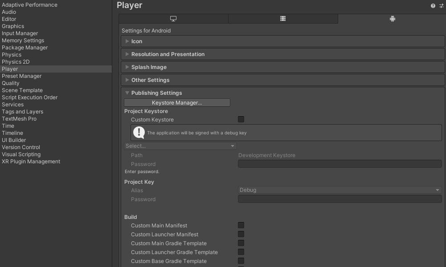
Task: Open the Player help reference icon
Action: [433, 6]
